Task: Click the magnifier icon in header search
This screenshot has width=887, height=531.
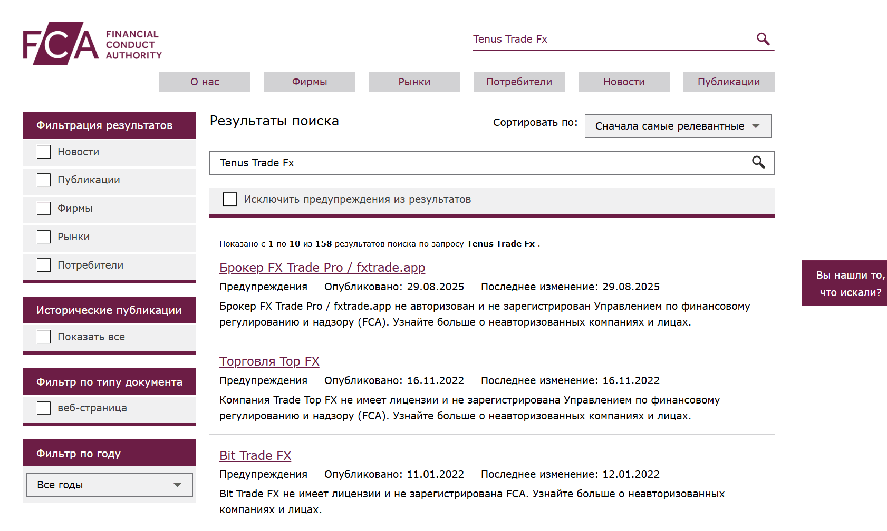Action: pos(763,39)
